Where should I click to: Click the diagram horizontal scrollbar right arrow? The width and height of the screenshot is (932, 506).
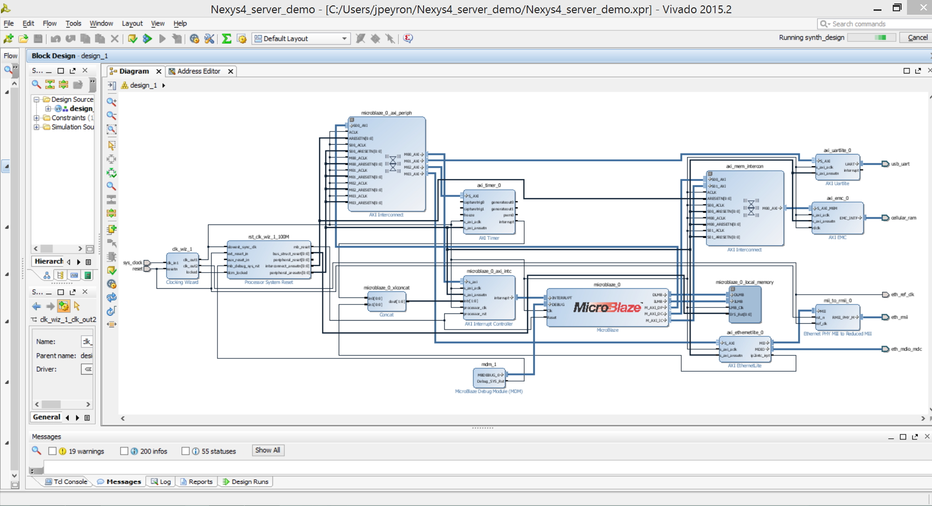click(923, 419)
